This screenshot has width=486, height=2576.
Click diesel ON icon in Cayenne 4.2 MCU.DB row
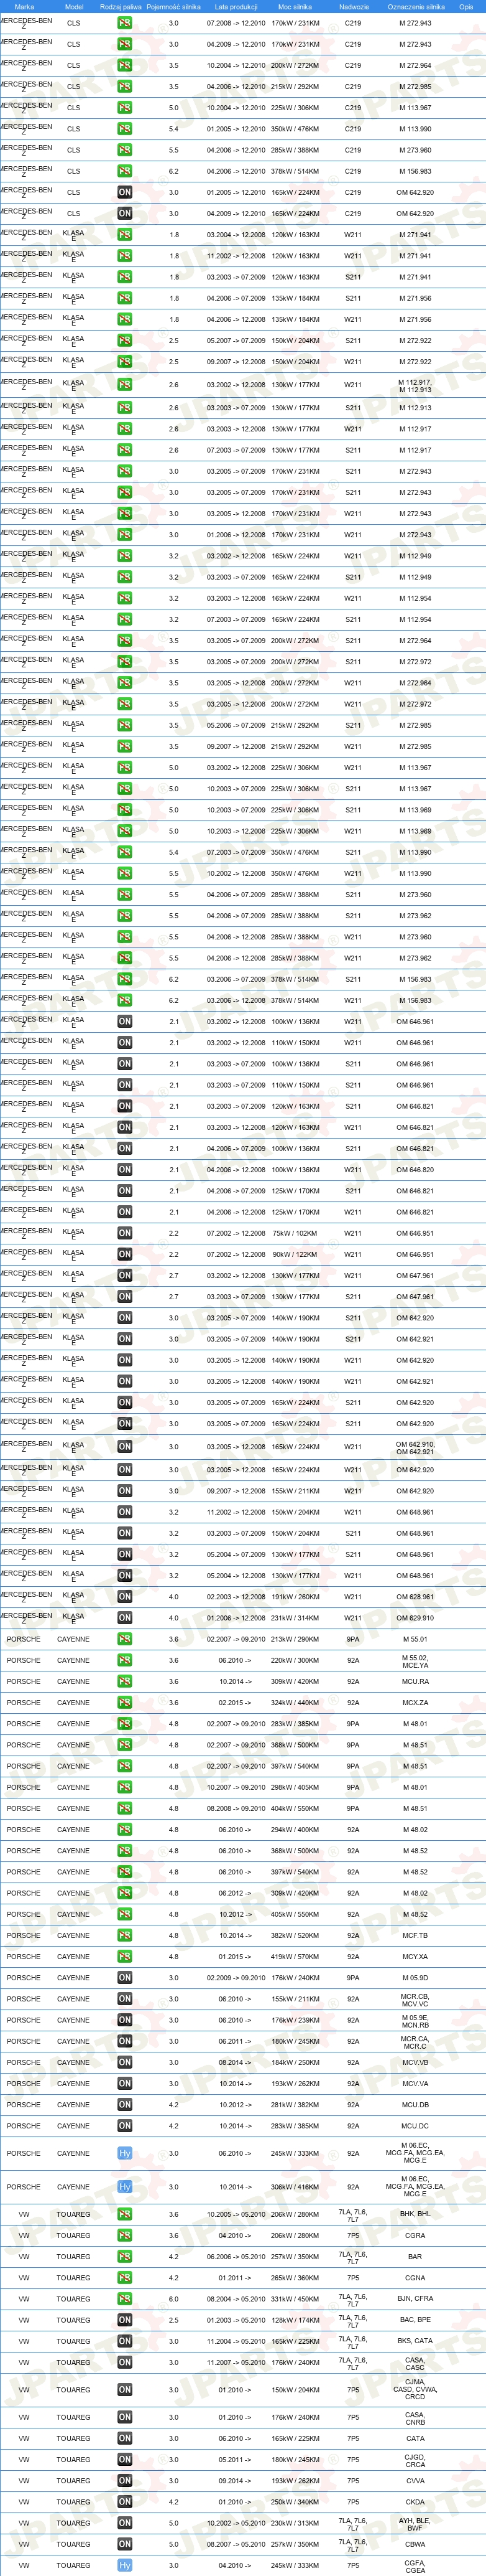pyautogui.click(x=125, y=2105)
